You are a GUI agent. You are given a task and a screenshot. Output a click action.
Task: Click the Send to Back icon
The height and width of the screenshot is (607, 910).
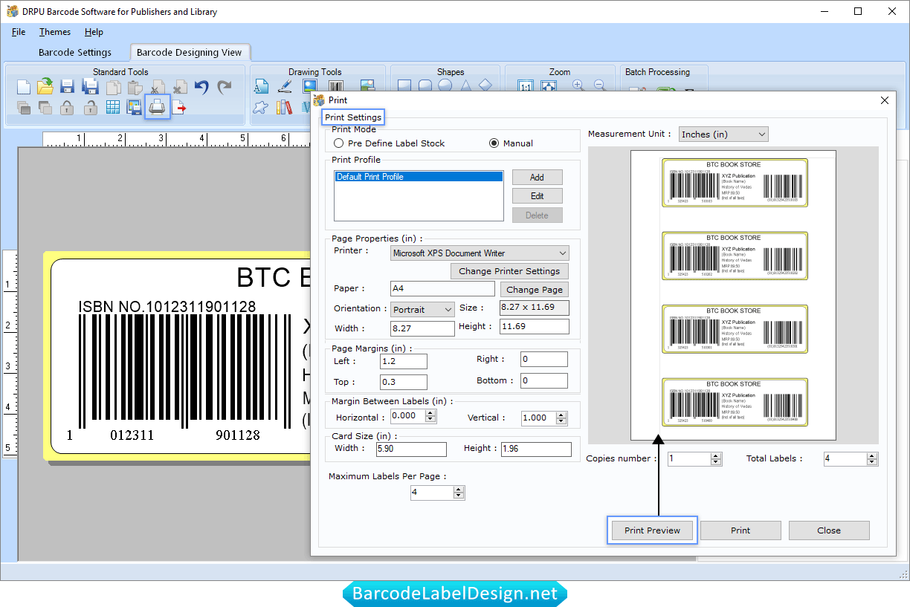click(45, 108)
